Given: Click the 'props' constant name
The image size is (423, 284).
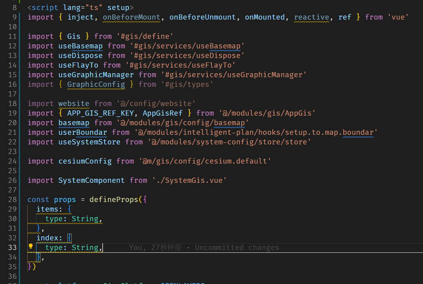Looking at the screenshot, I should [65, 200].
